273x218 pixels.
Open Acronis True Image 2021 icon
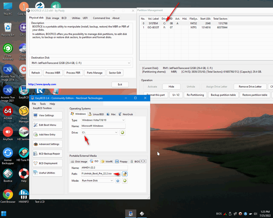pos(8,93)
